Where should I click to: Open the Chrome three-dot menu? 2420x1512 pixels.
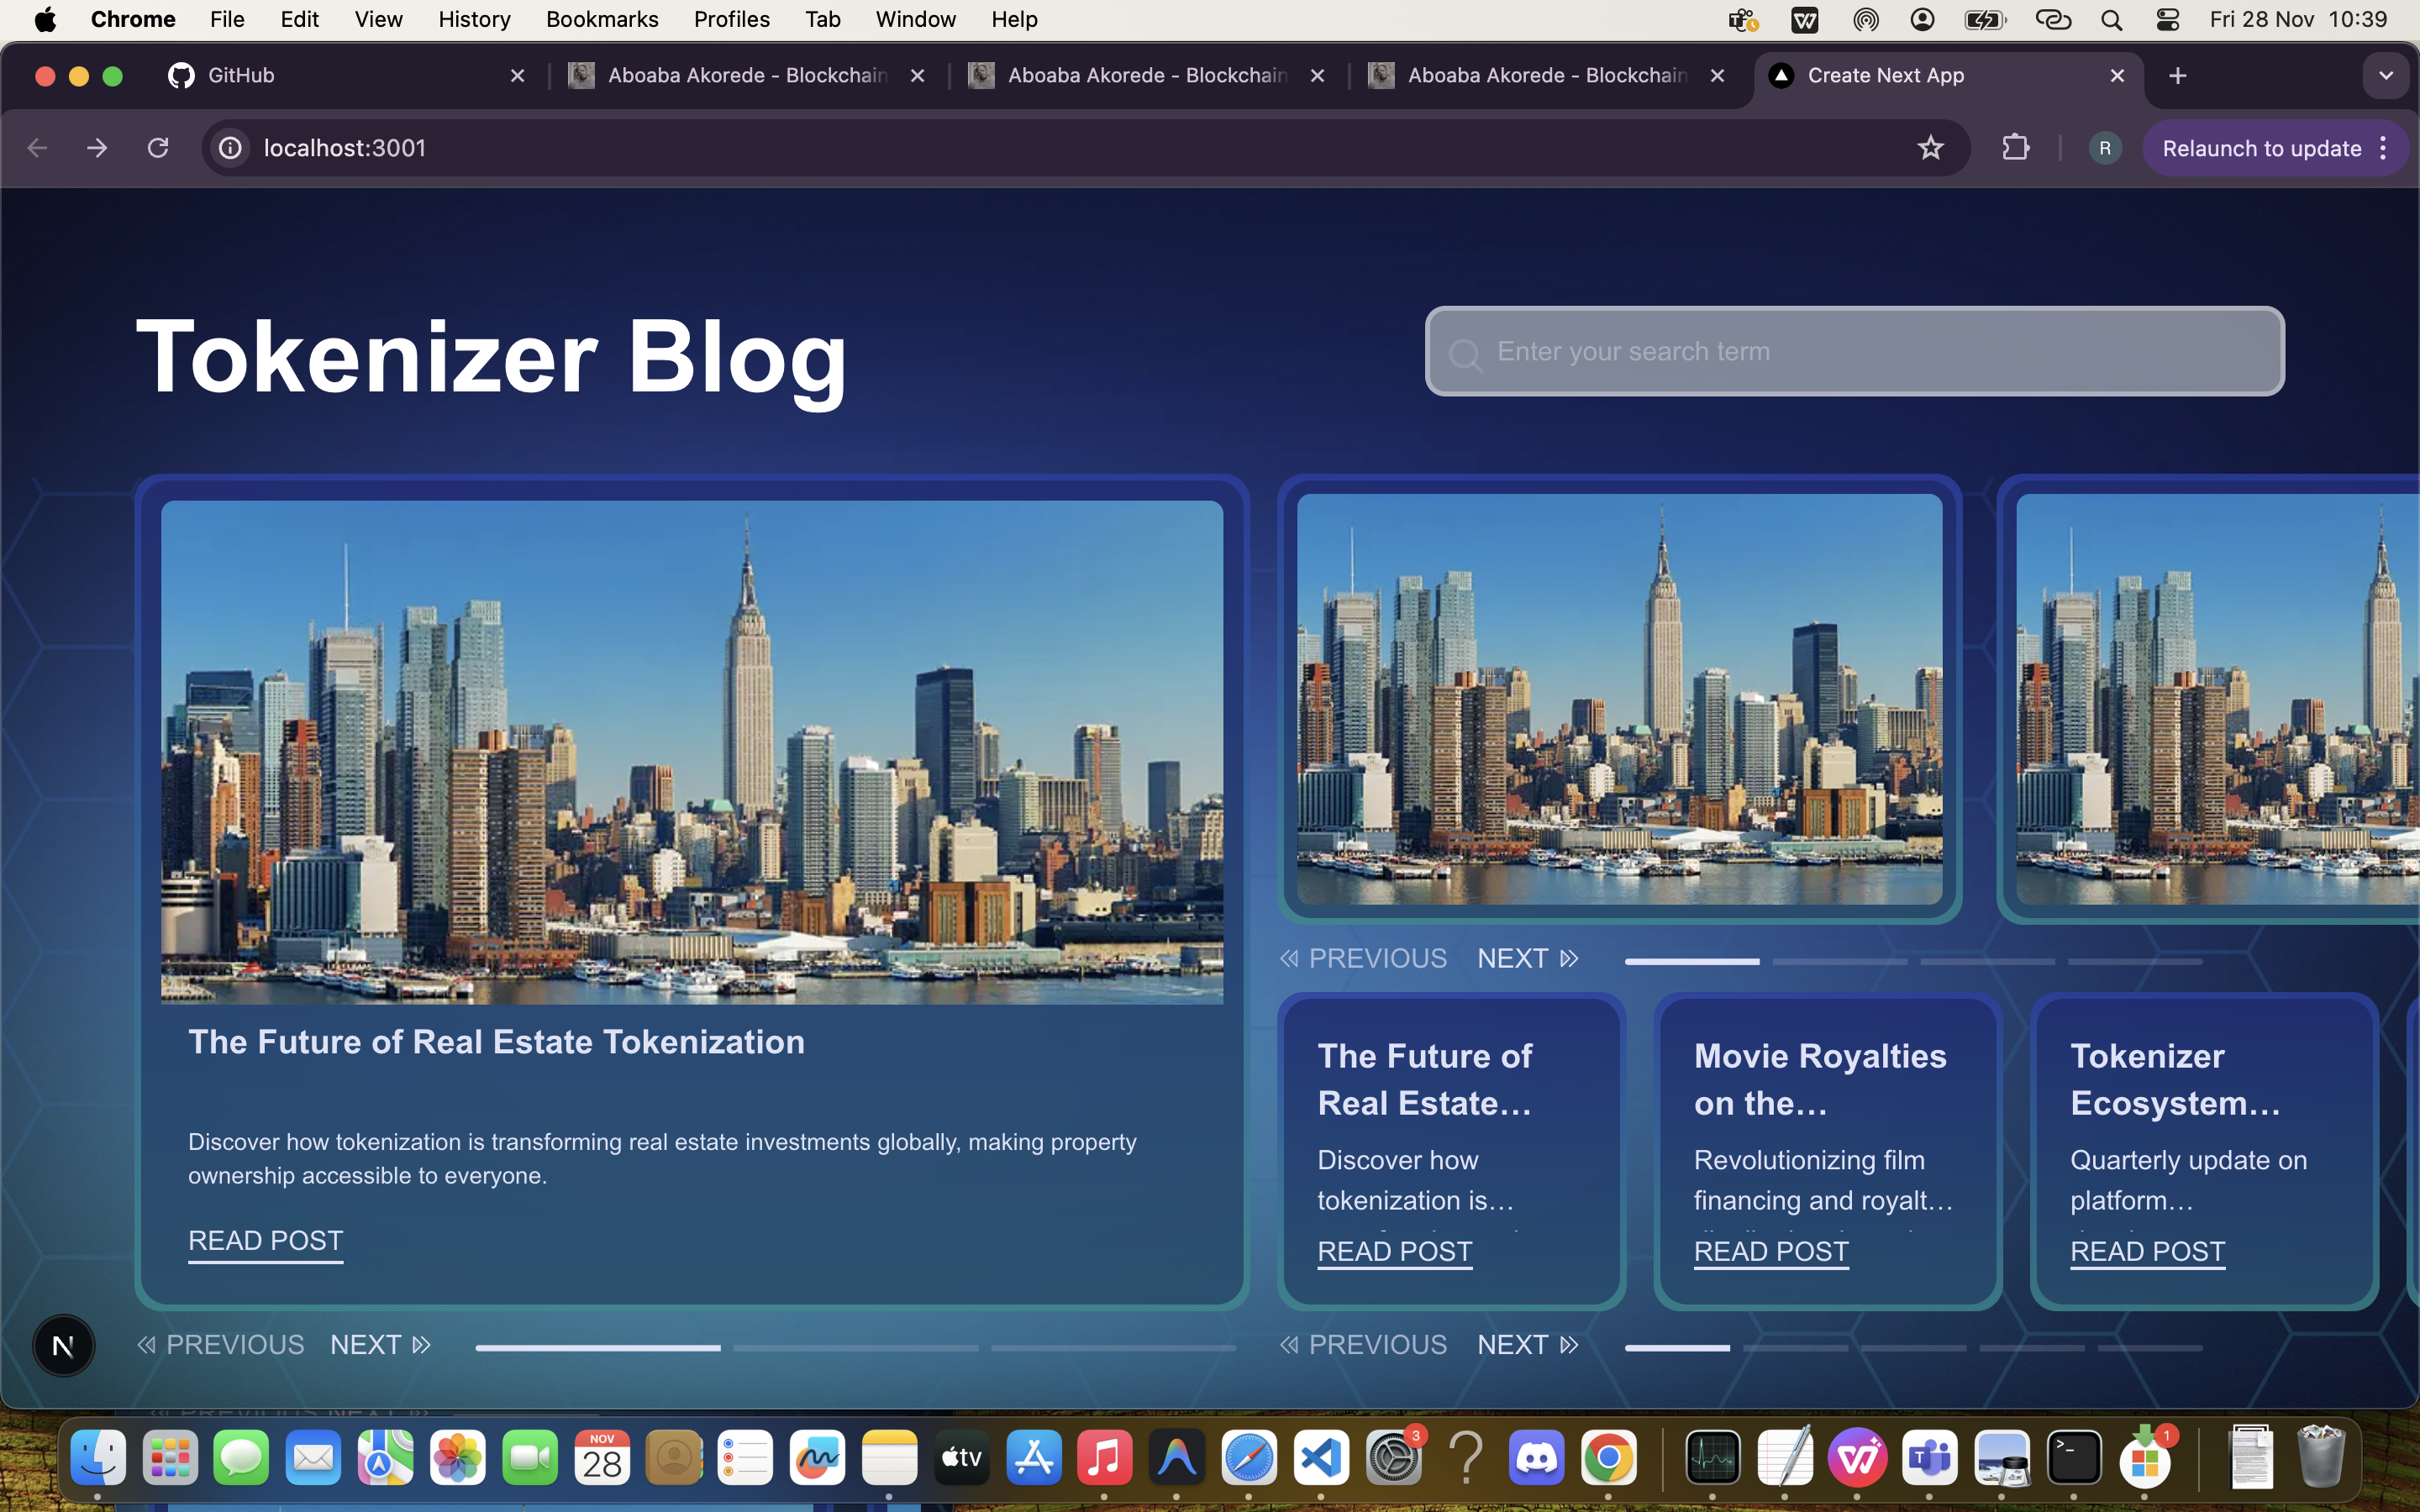pos(2384,147)
